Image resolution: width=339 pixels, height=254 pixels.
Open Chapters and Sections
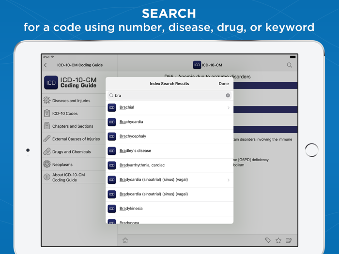point(74,126)
